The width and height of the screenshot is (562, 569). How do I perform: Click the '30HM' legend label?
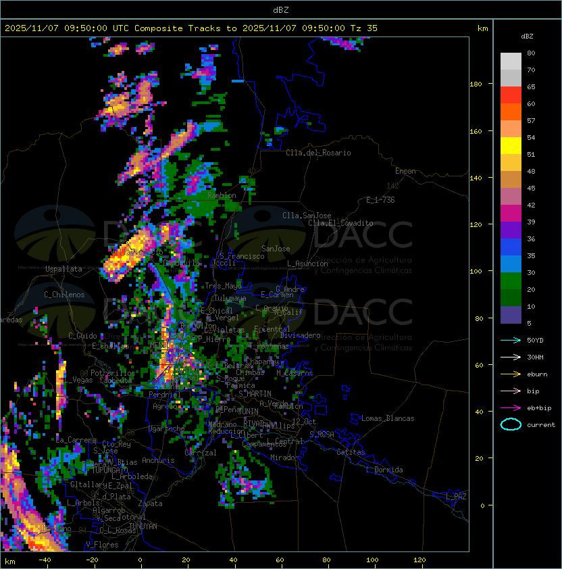535,357
